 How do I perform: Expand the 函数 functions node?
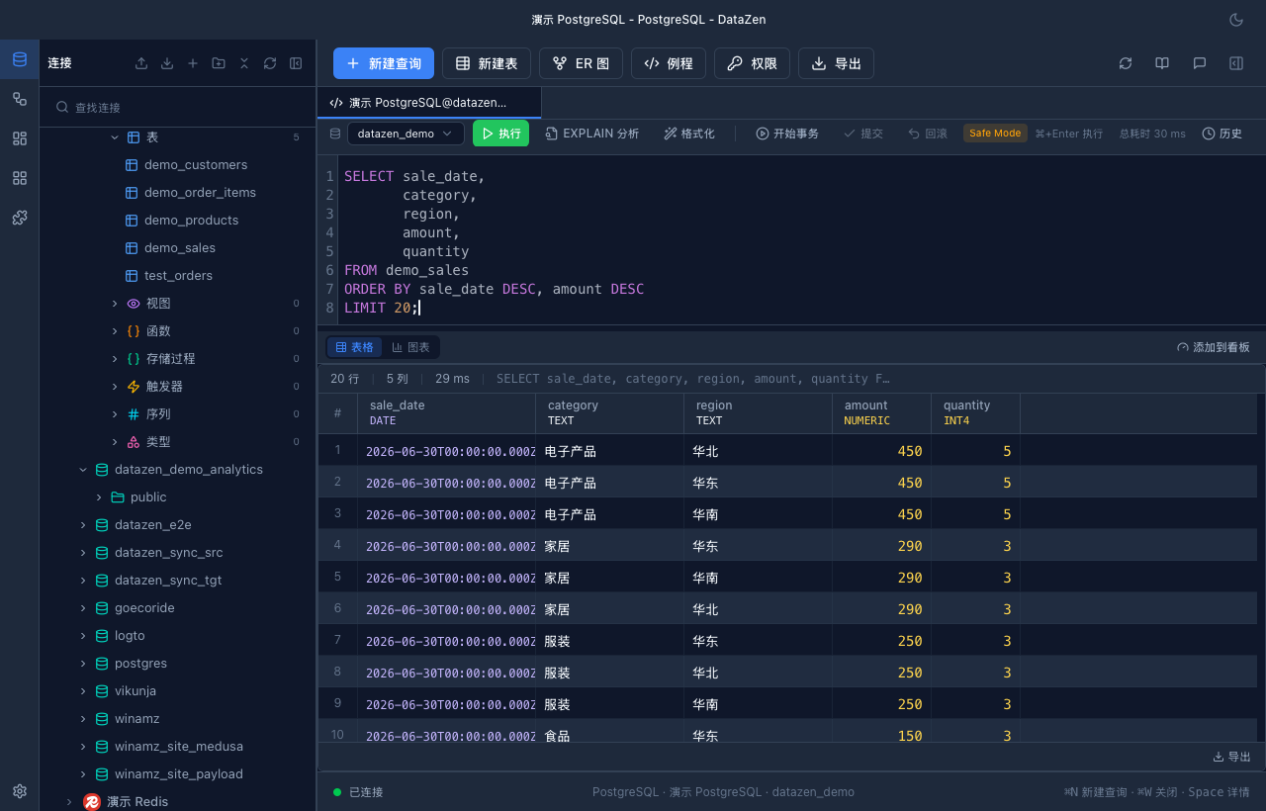(x=115, y=331)
